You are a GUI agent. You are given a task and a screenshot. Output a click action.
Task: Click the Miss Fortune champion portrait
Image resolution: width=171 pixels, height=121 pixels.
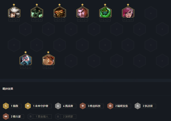click(x=48, y=60)
